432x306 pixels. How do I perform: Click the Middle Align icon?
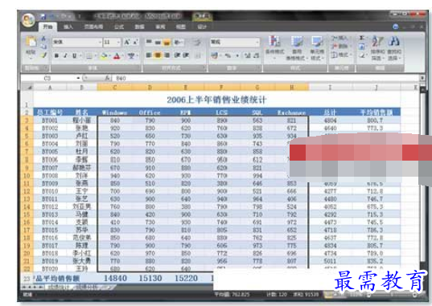[158, 42]
